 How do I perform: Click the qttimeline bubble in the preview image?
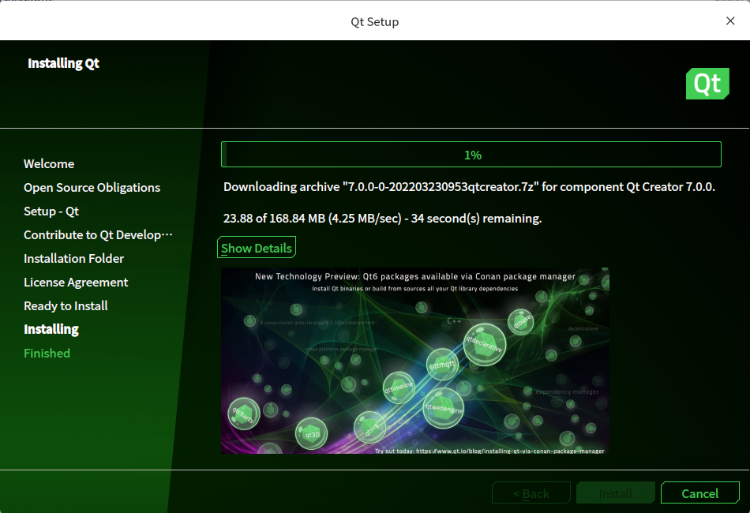397,388
